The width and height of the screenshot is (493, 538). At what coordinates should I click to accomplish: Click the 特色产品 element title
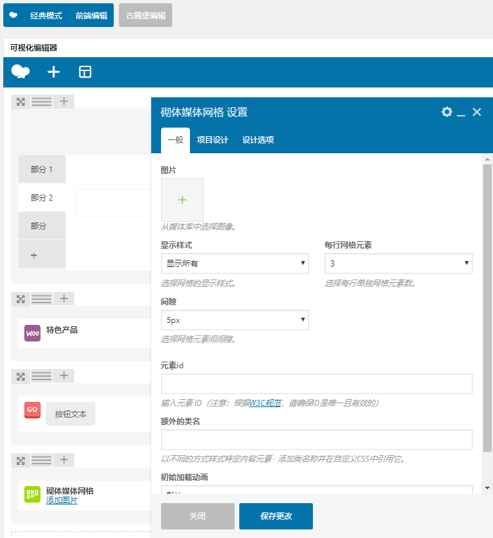(62, 330)
